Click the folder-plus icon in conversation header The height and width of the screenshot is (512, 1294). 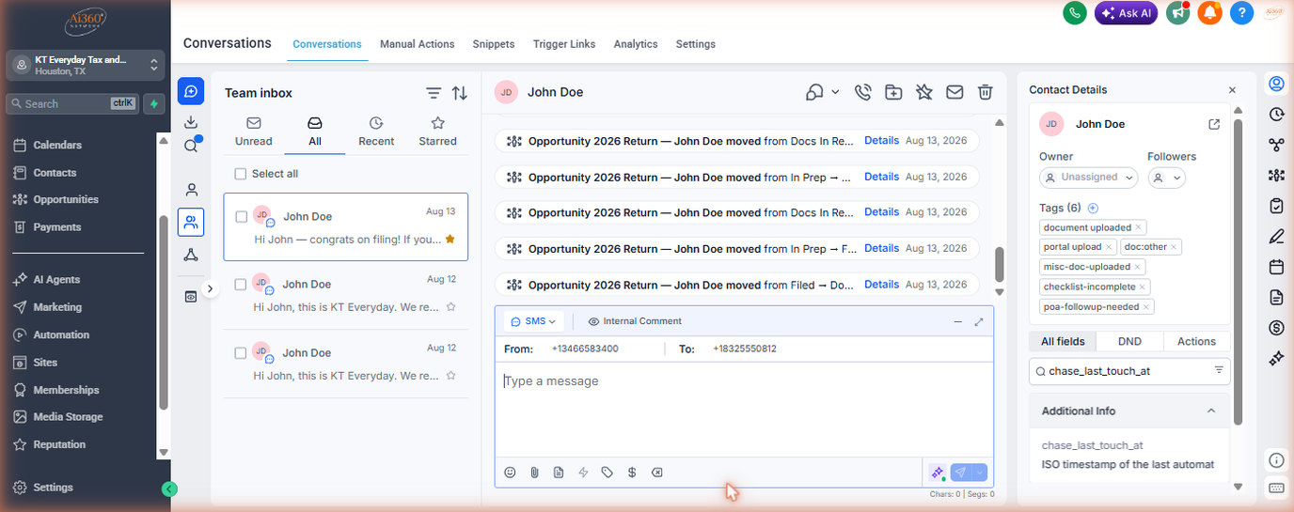(893, 92)
